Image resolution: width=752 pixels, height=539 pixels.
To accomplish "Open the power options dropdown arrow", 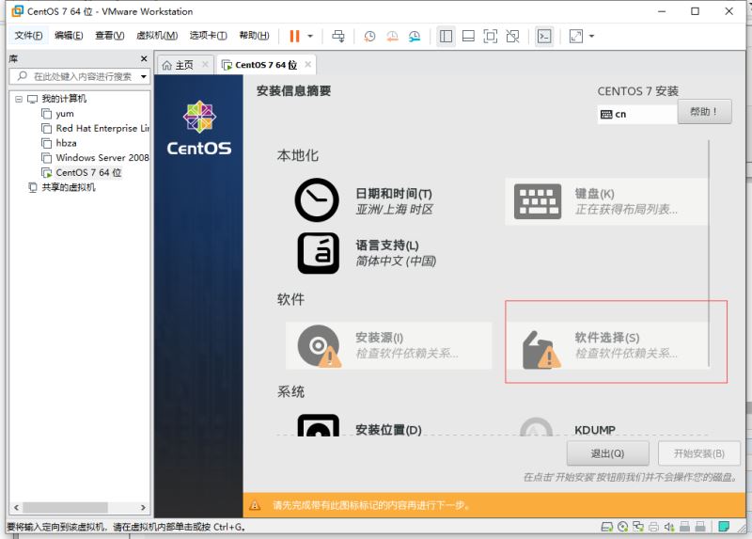I will pyautogui.click(x=309, y=36).
